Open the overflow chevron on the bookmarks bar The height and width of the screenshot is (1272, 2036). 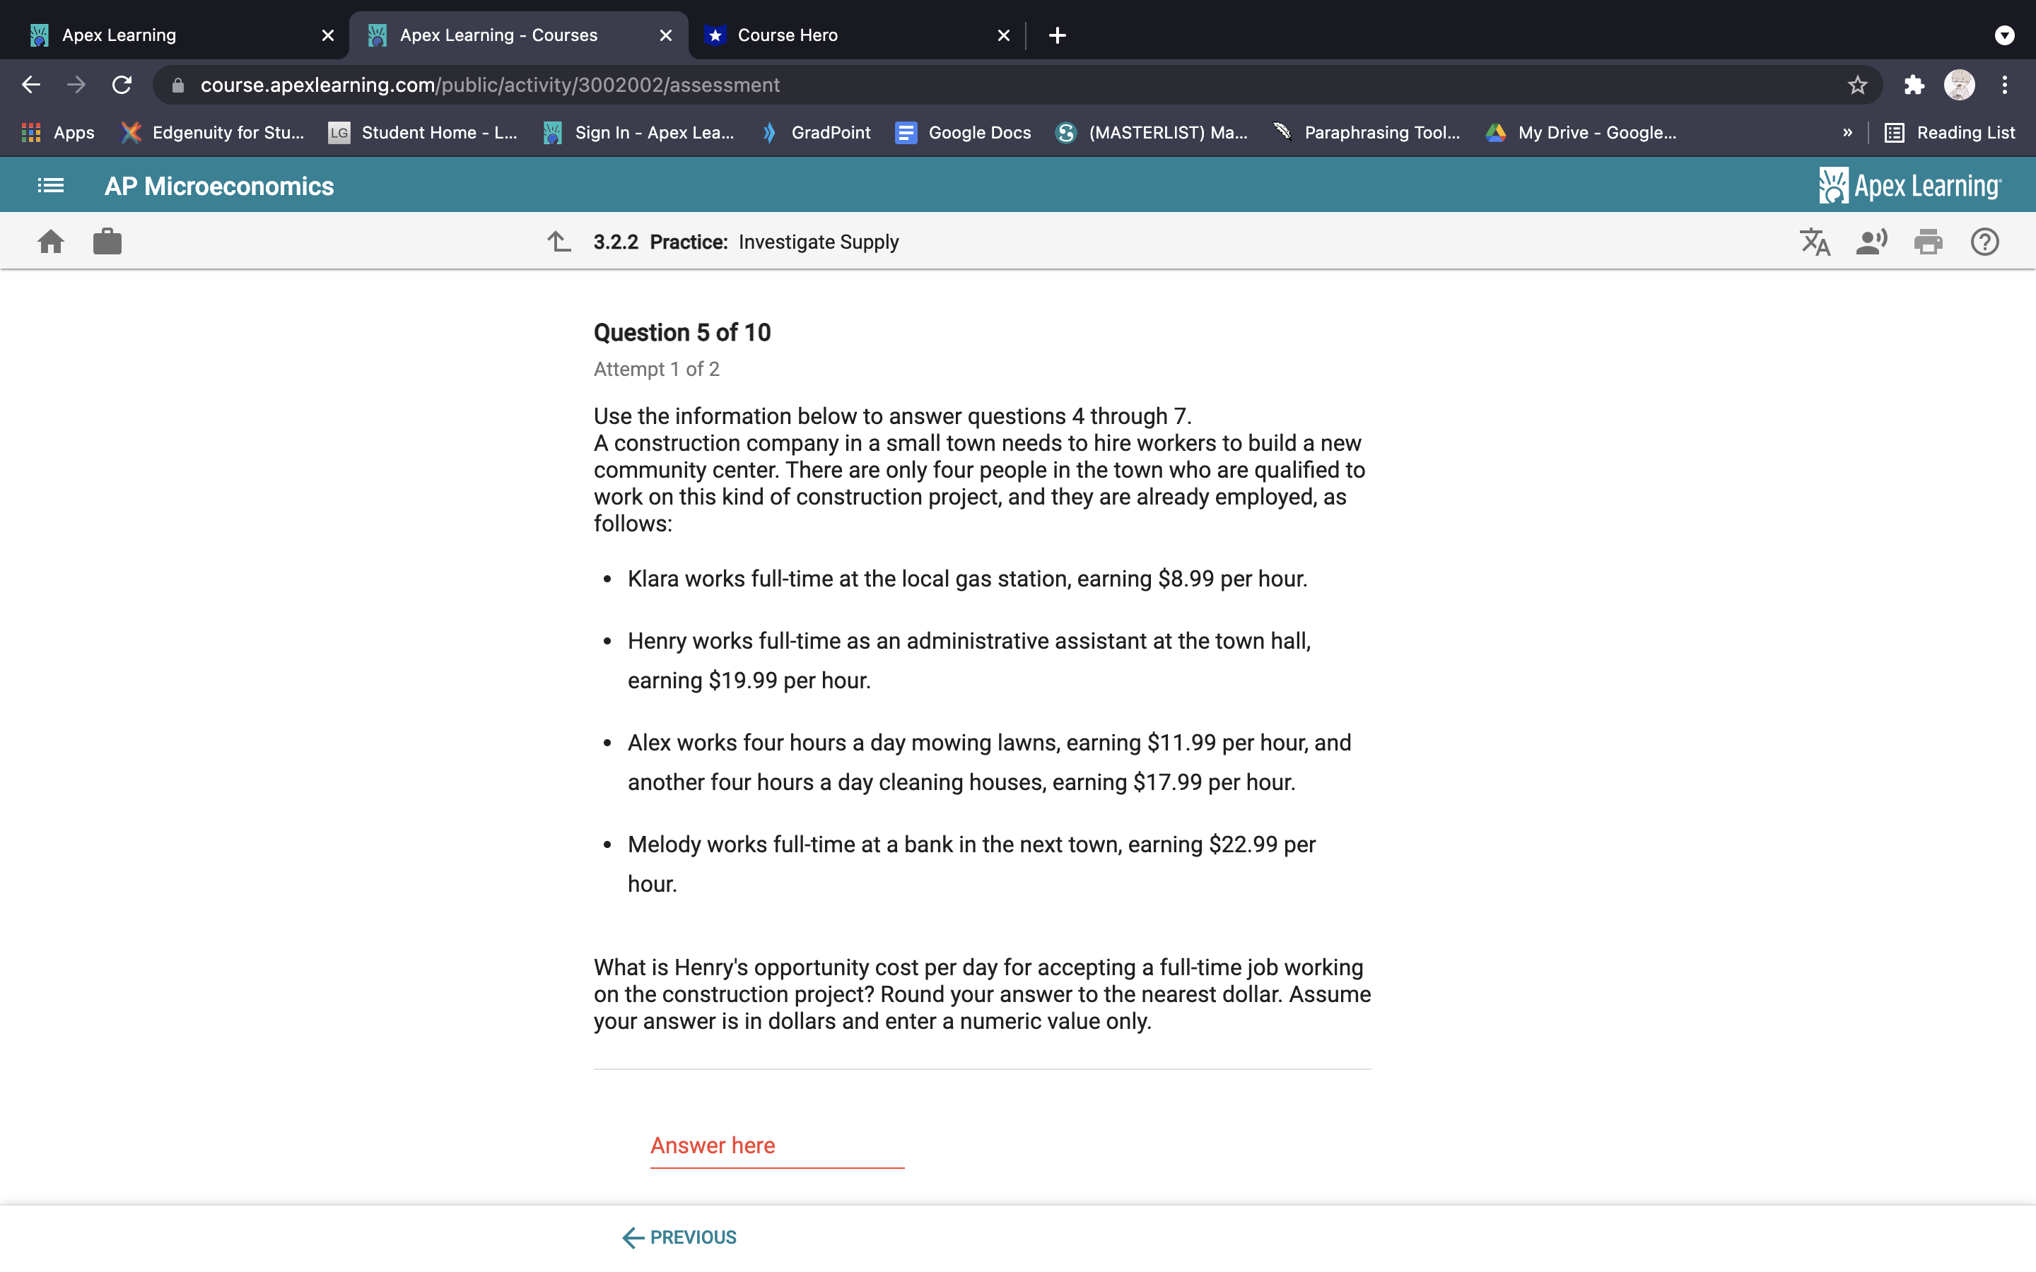[x=1847, y=132]
